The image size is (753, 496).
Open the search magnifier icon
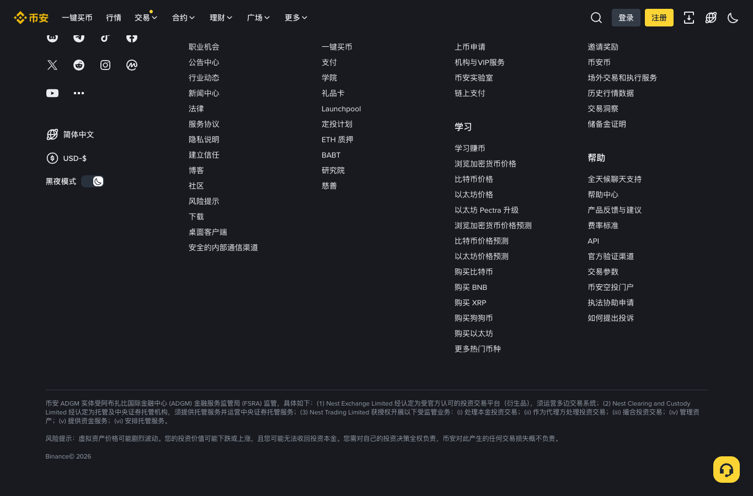click(x=596, y=18)
